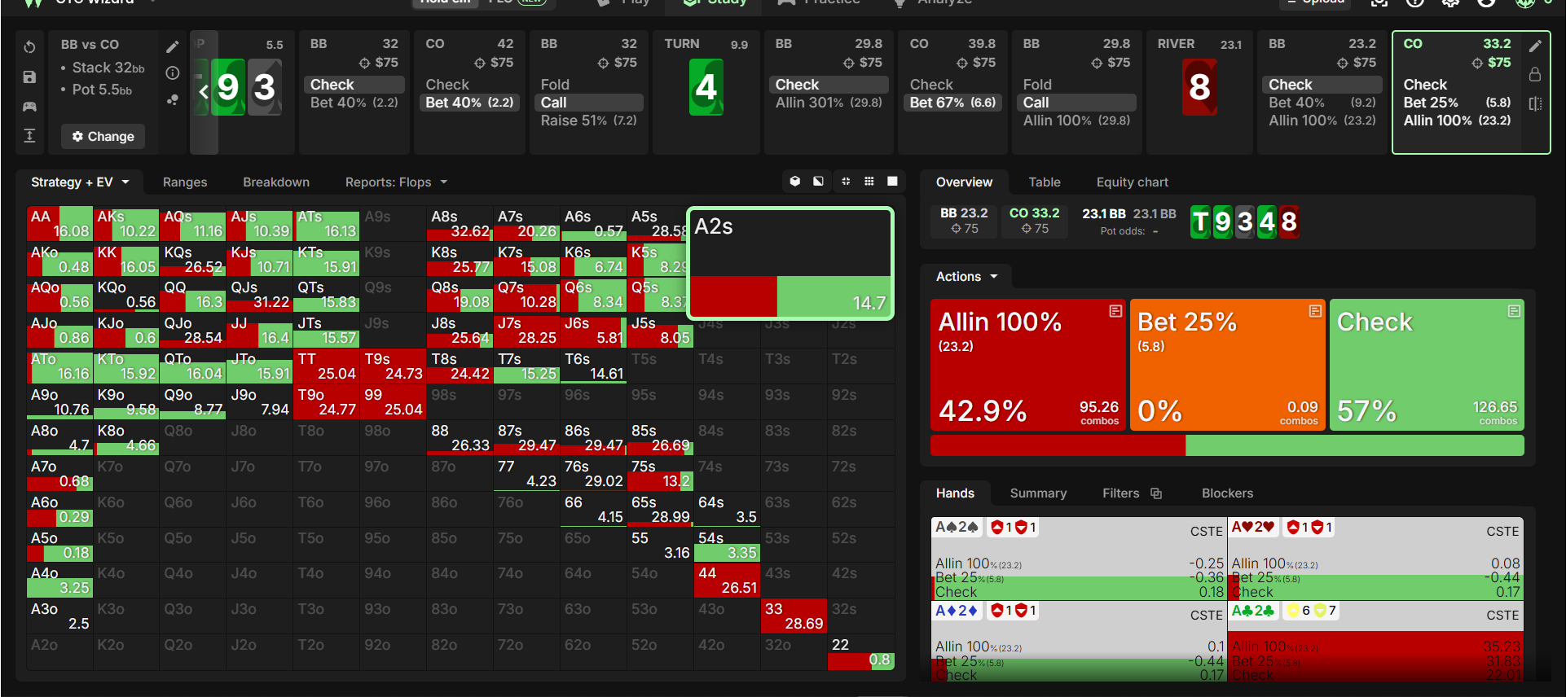Image resolution: width=1566 pixels, height=697 pixels.
Task: Click the save spot icon
Action: tap(29, 77)
